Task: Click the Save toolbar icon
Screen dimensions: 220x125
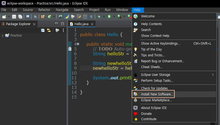Action: click(14, 17)
